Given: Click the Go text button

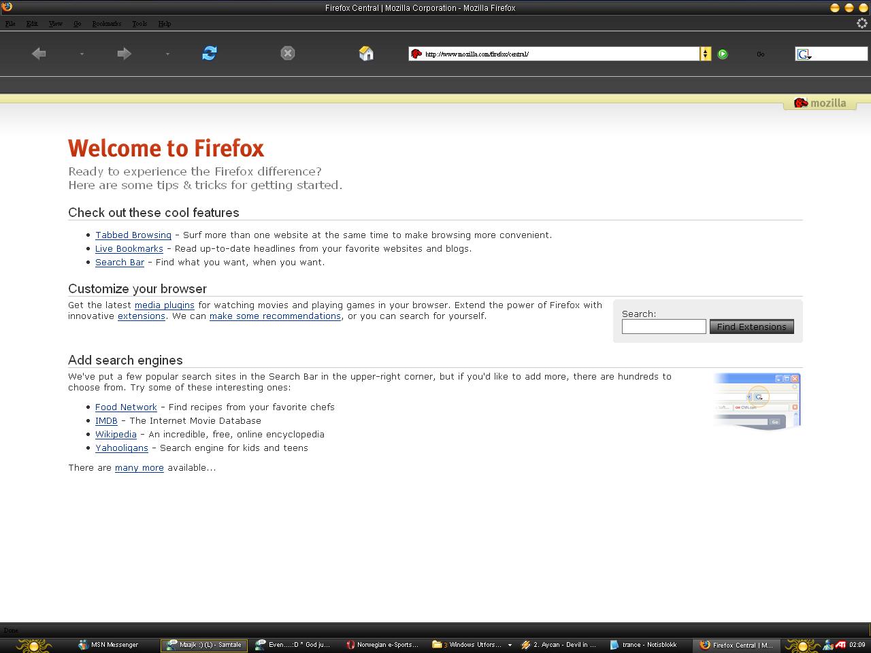Looking at the screenshot, I should (761, 54).
